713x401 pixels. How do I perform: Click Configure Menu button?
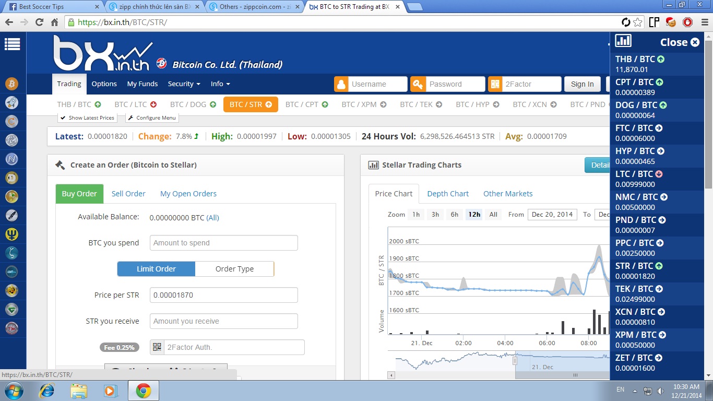[x=152, y=117]
